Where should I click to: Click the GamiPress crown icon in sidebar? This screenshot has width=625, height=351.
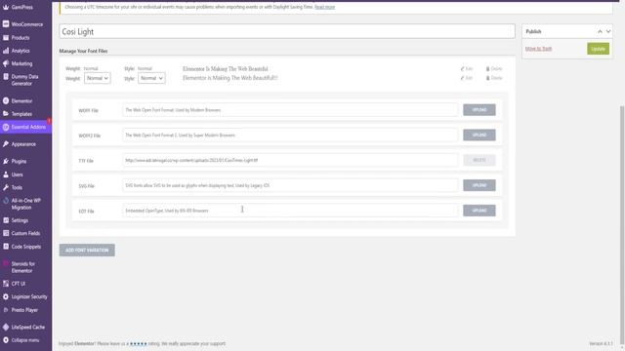[x=6, y=7]
